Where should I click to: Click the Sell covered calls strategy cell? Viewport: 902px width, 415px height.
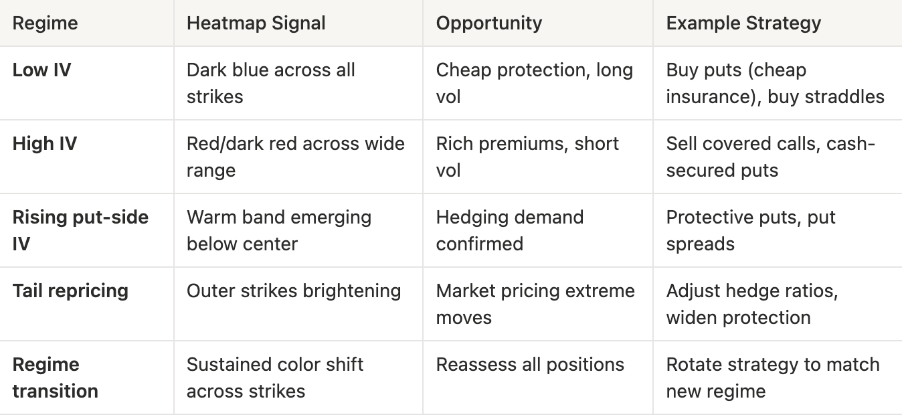pos(771,157)
